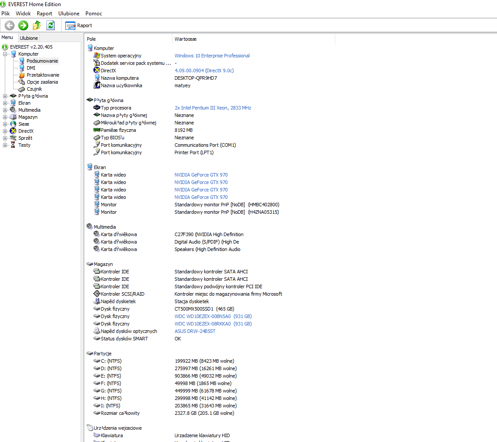
Task: Open the Ulubione menu in menu bar
Action: (69, 13)
